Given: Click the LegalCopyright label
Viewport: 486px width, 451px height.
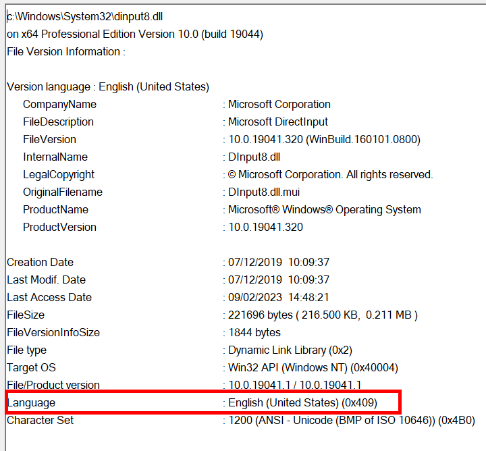Looking at the screenshot, I should click(x=59, y=174).
